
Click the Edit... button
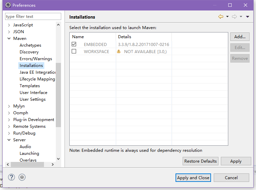click(240, 47)
